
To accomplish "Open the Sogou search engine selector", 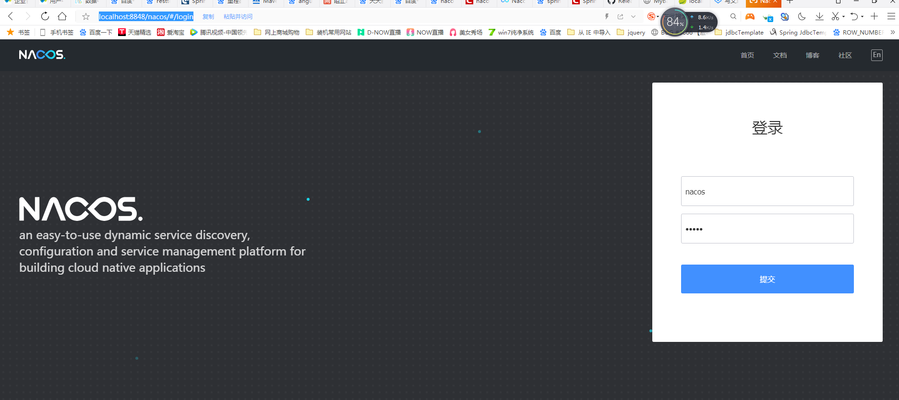I will [653, 16].
